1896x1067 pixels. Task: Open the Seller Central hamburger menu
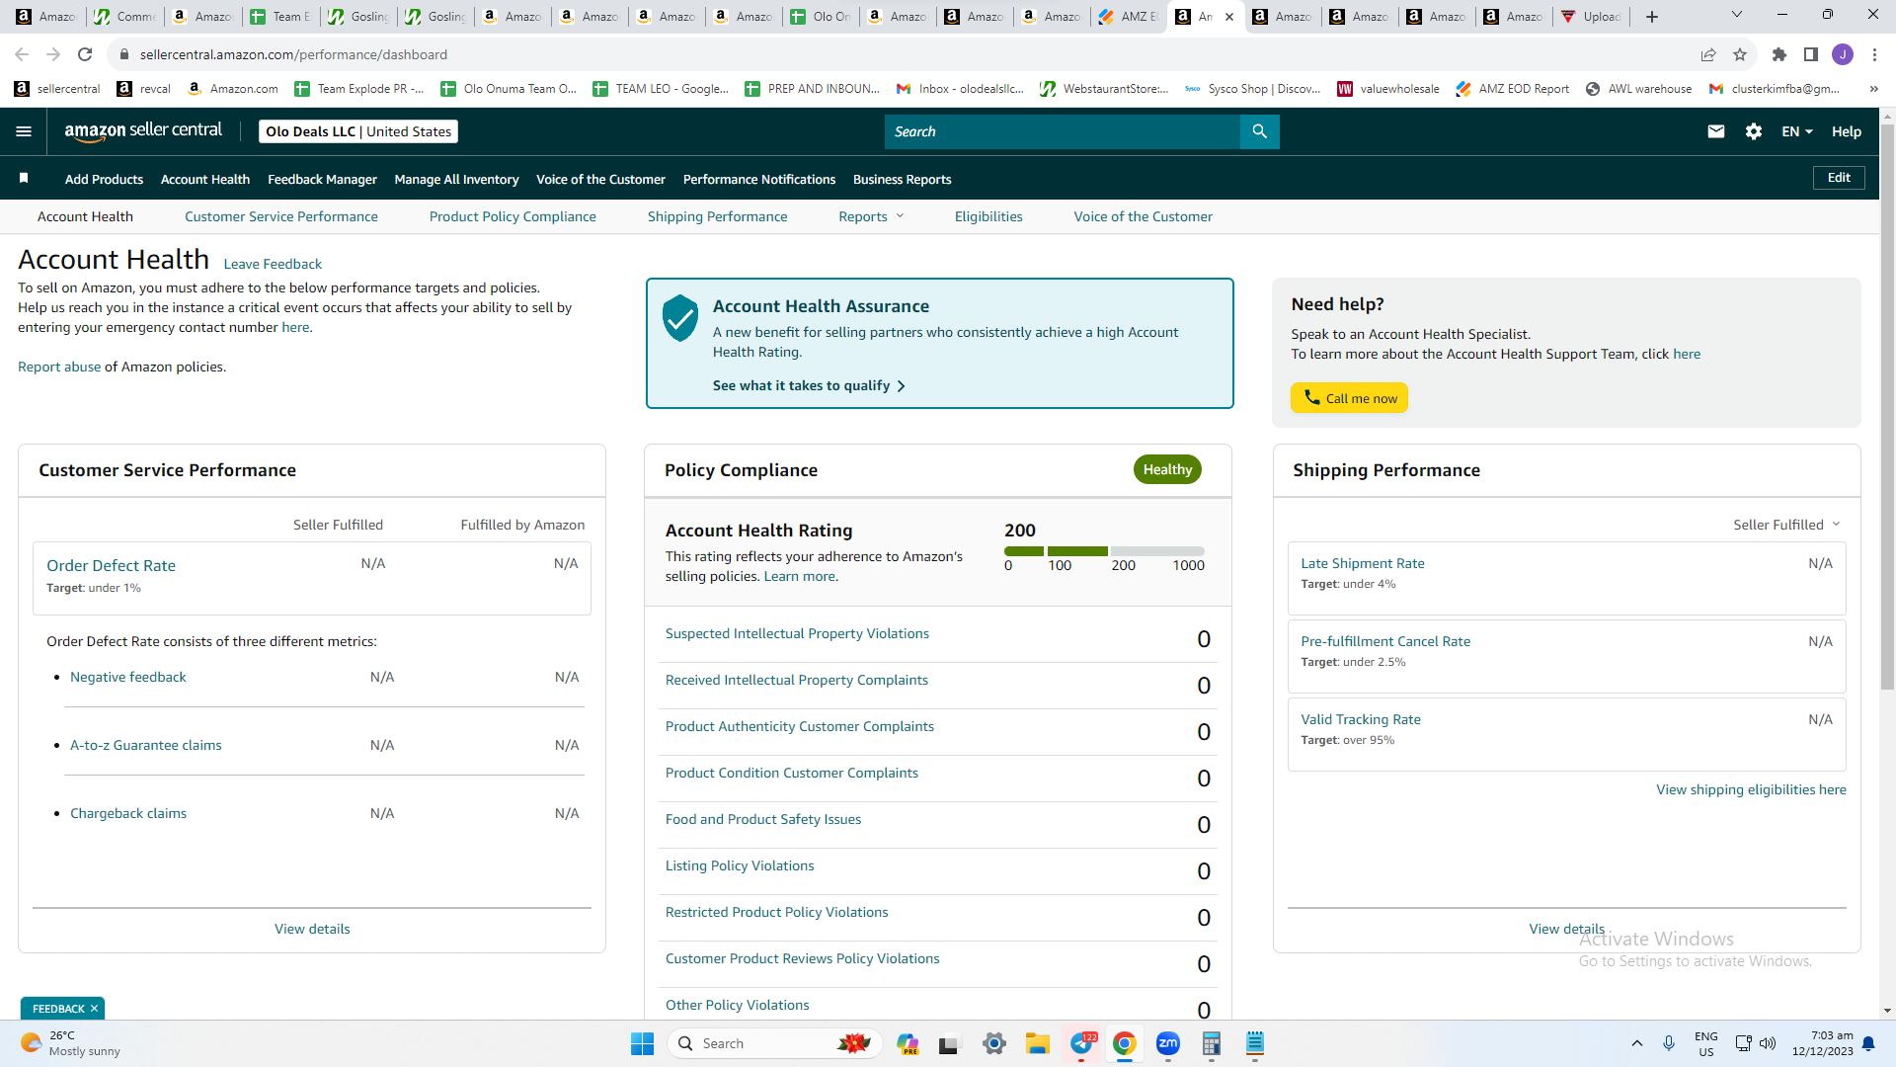point(24,131)
